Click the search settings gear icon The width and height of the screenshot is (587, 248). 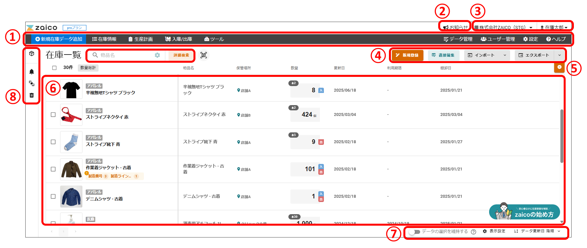click(x=157, y=55)
